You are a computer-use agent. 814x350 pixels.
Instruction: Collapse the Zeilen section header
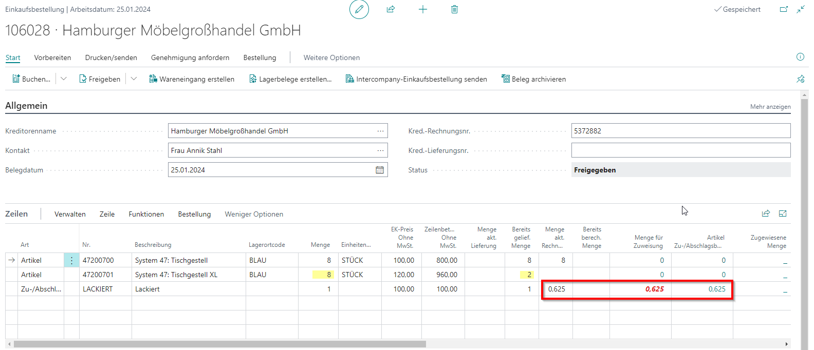(x=16, y=213)
